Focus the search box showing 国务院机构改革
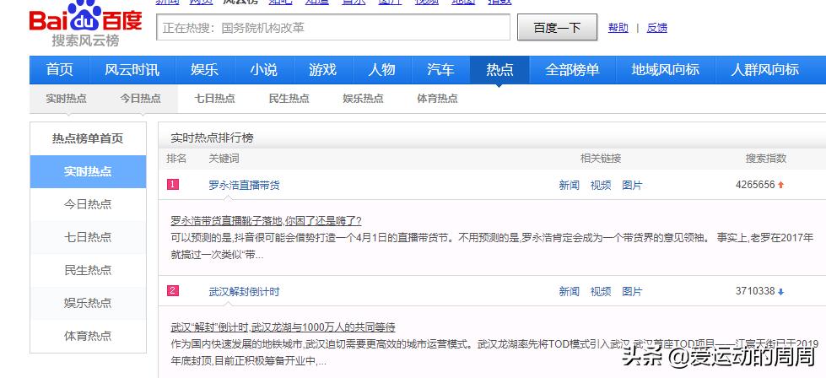826x378 pixels. (333, 27)
